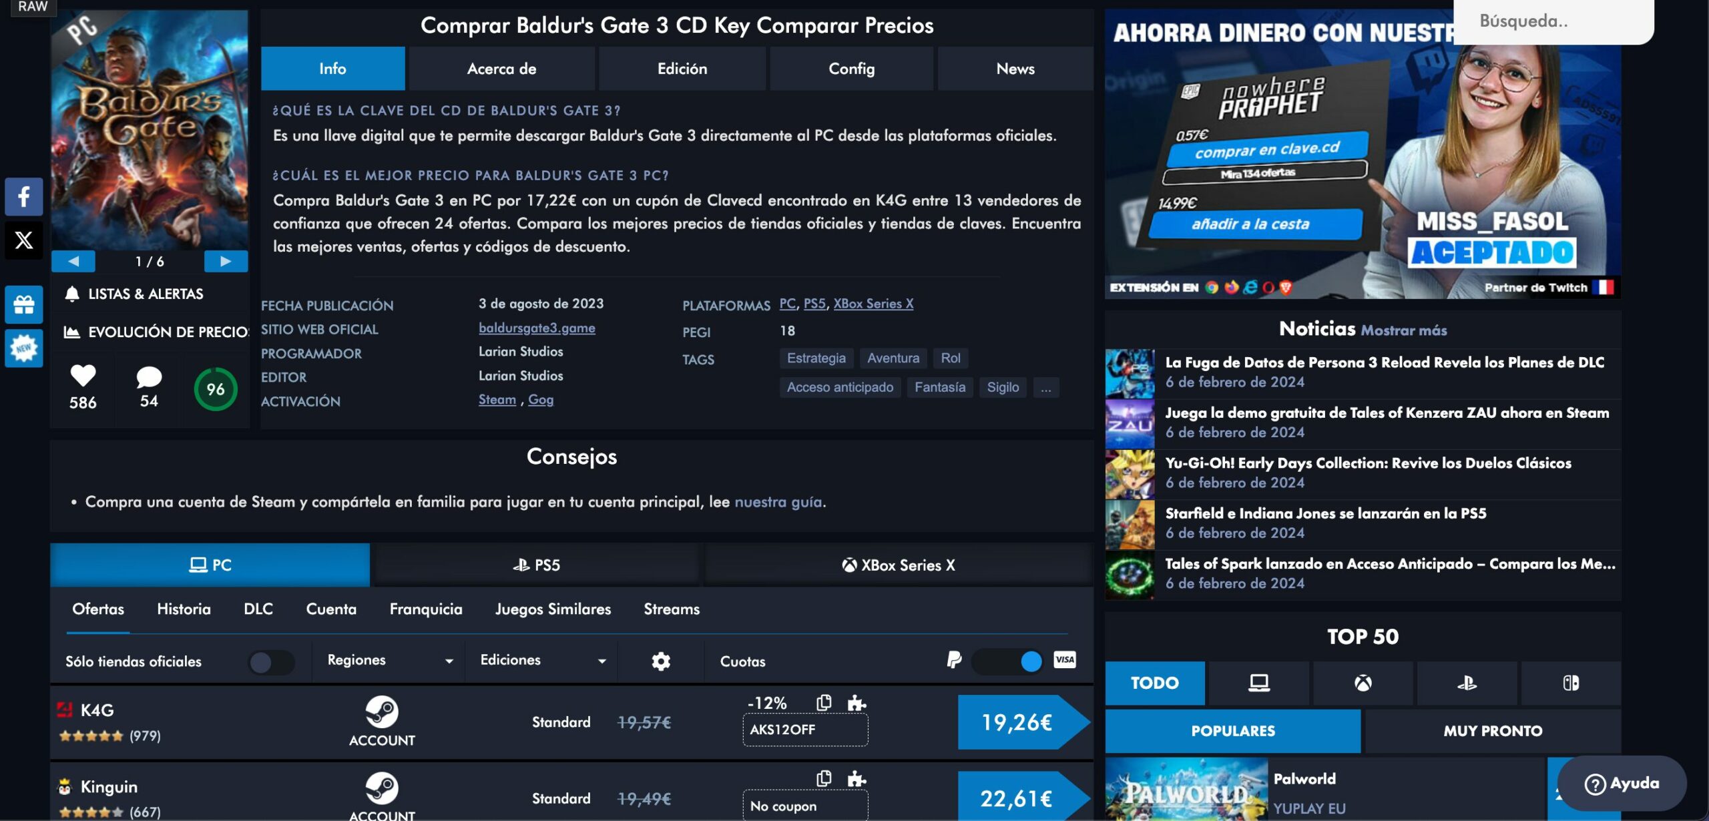The image size is (1709, 821).
Task: Copy the AKS12OFF coupon code icon
Action: [x=824, y=703]
